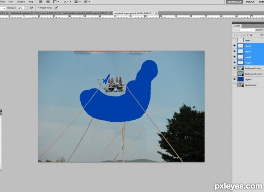Open the Help menu
Viewport: 264px width, 192px height.
pyautogui.click(x=31, y=2)
